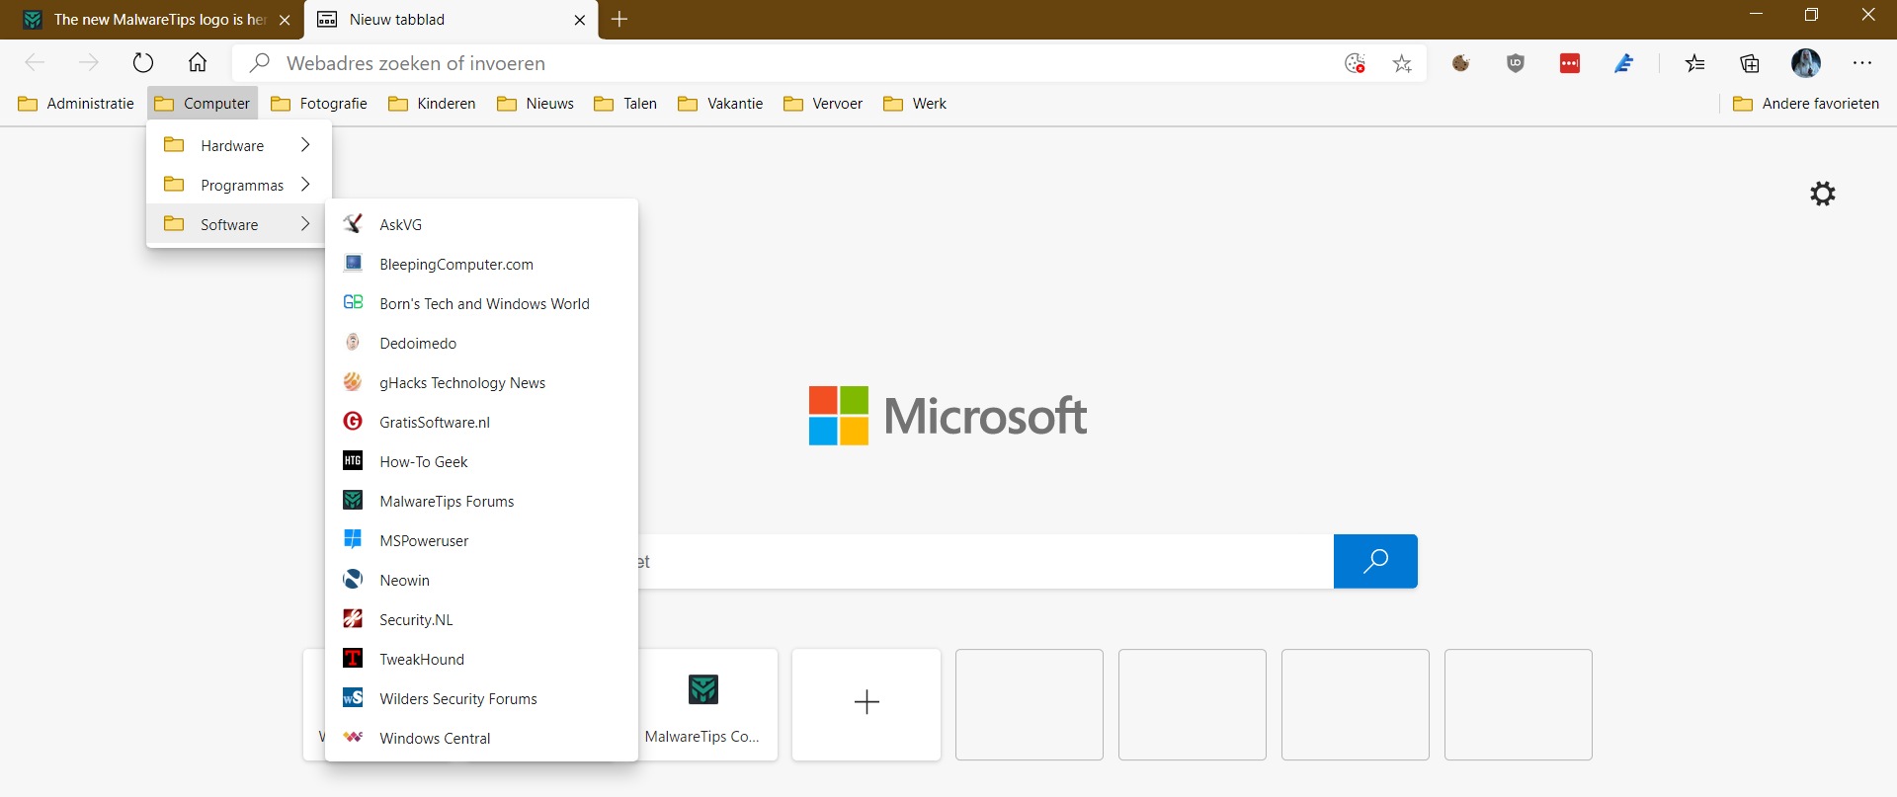Open the gHacks Technology News favorite

(481, 382)
